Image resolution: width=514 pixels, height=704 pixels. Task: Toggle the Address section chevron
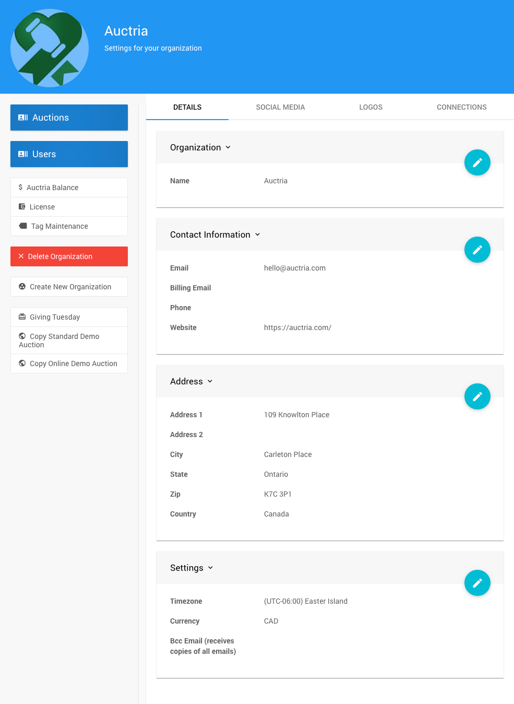coord(210,381)
